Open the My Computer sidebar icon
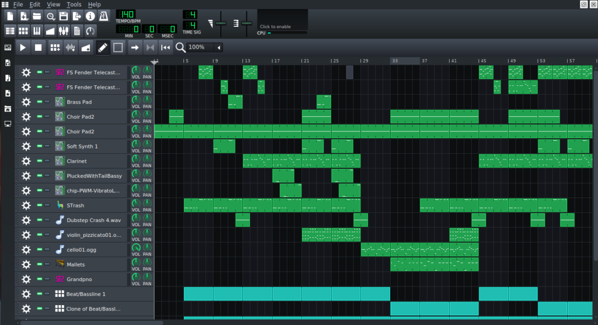 coord(8,124)
